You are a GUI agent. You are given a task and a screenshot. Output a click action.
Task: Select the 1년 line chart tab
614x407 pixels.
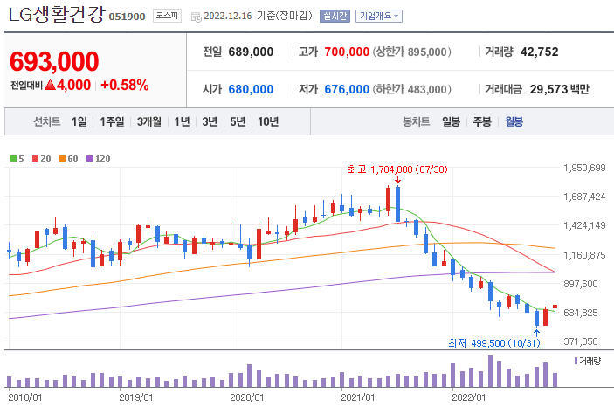click(x=182, y=121)
